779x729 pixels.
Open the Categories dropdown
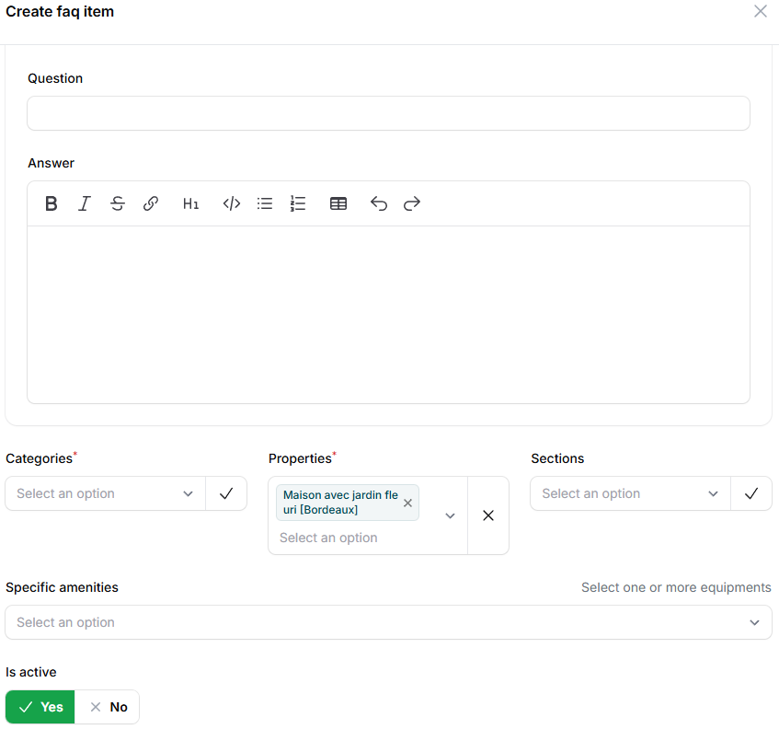pyautogui.click(x=106, y=493)
